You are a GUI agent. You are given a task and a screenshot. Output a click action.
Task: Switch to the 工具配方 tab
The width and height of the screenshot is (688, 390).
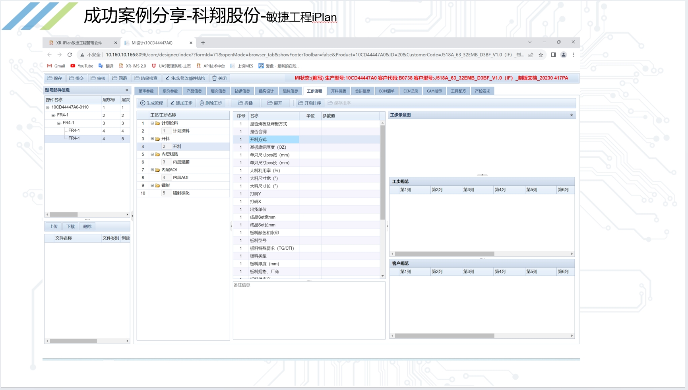(458, 91)
